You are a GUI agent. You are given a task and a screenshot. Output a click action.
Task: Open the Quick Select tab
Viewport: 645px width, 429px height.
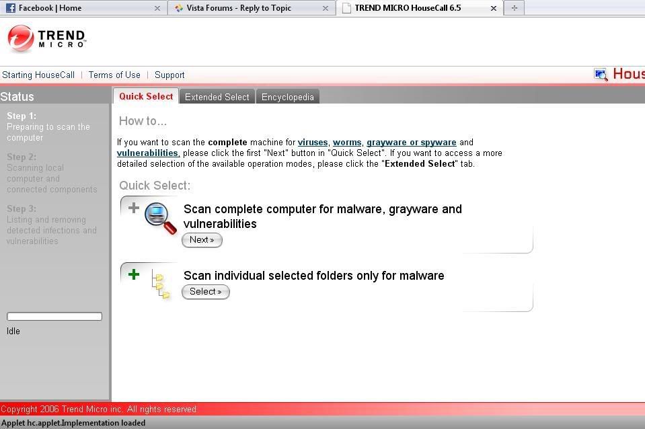tap(146, 96)
